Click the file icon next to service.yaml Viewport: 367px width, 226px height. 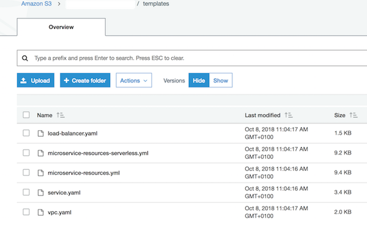click(41, 192)
